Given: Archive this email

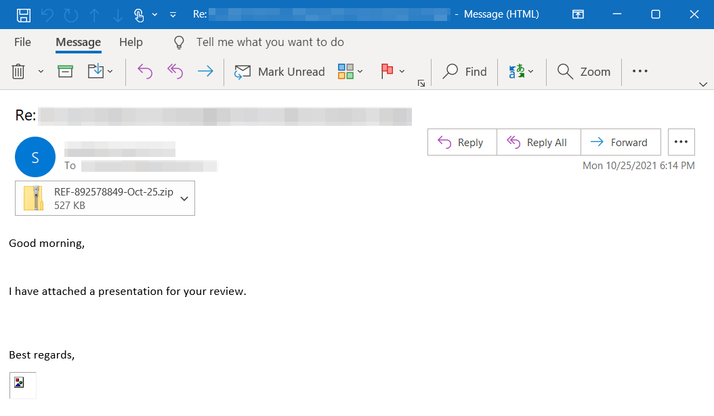Looking at the screenshot, I should [65, 71].
